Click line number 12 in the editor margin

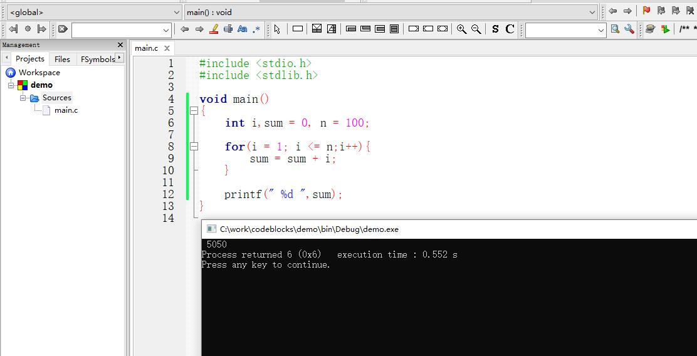pos(168,194)
